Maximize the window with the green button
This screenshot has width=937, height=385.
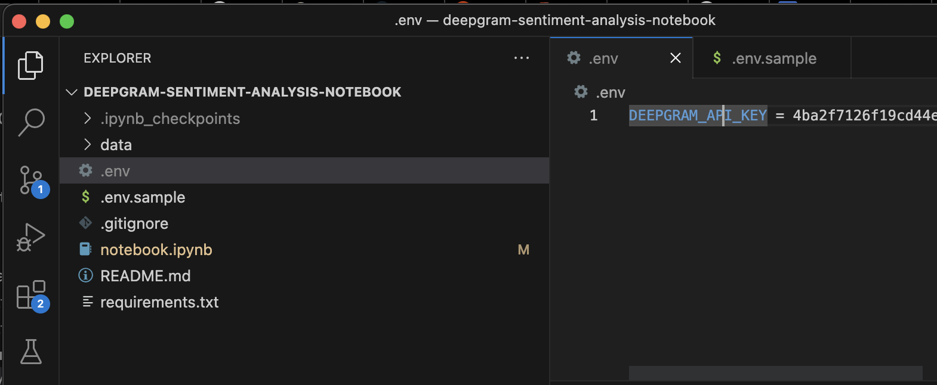[67, 21]
